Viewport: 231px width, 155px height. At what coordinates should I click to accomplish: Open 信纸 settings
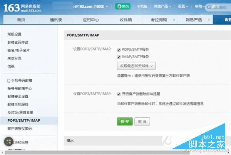point(11,66)
